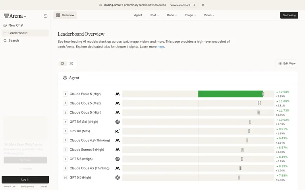Expand the Chat dropdown menu
The width and height of the screenshot is (305, 190).
(154, 15)
